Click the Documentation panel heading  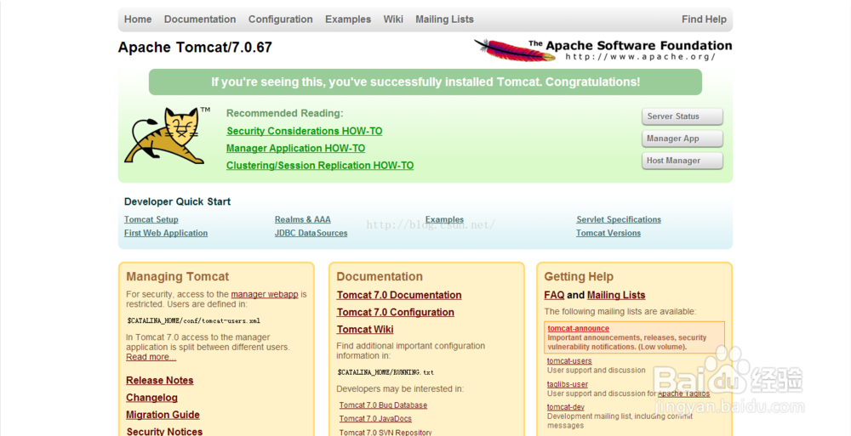click(x=380, y=276)
